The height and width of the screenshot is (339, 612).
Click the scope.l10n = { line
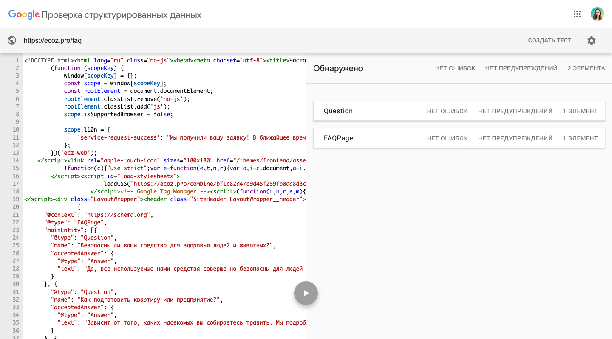pyautogui.click(x=87, y=129)
